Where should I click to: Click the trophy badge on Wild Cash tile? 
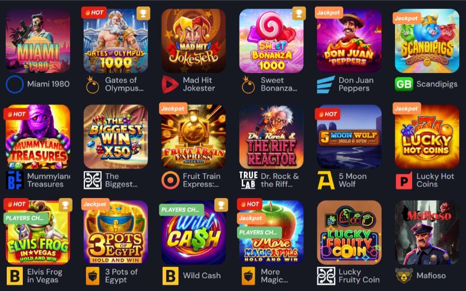tap(221, 205)
